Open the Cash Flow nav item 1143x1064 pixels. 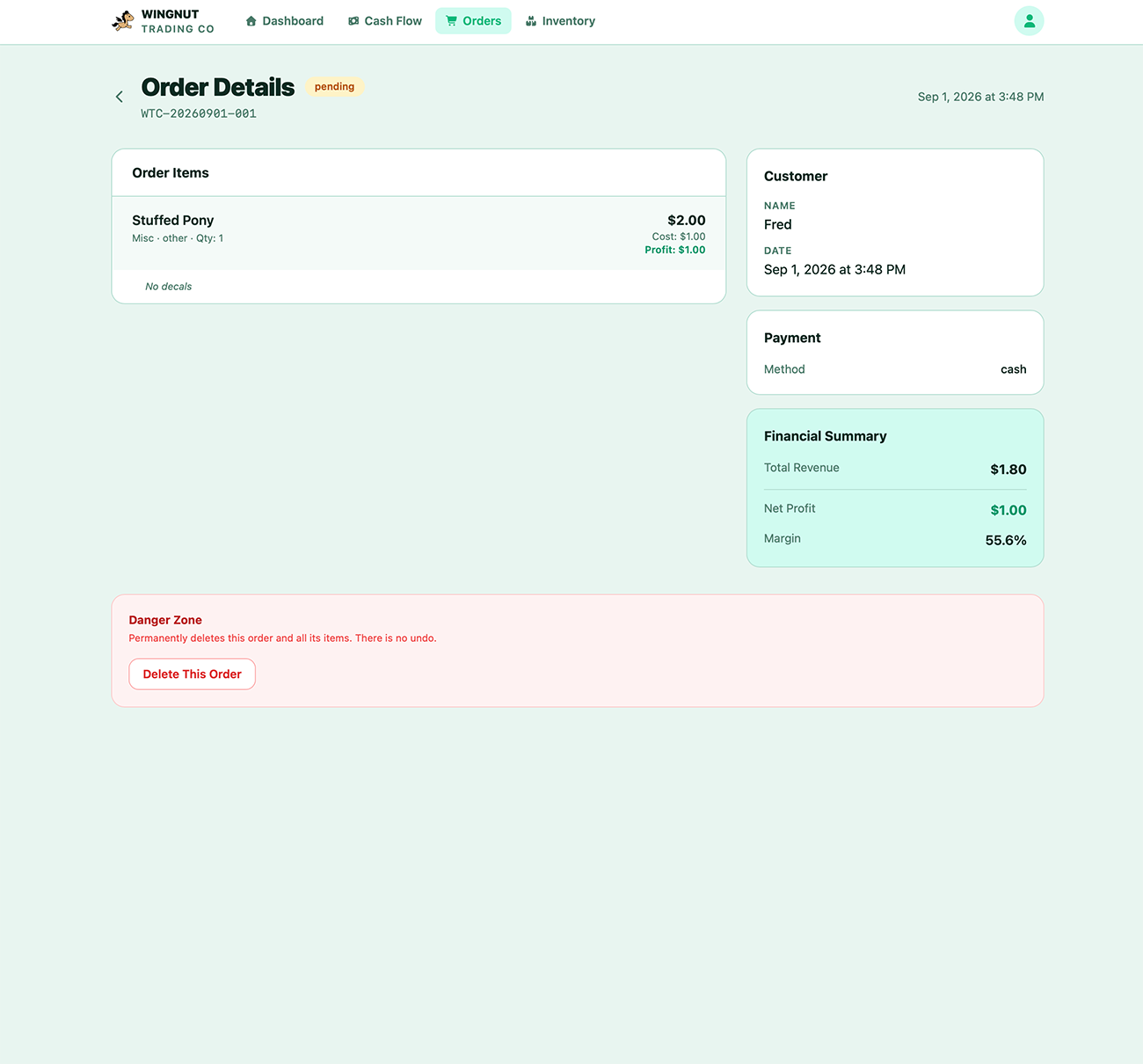coord(385,21)
